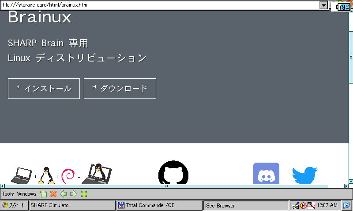The image size is (353, 211).
Task: Click the 12:07 AM clock
Action: [x=327, y=205]
